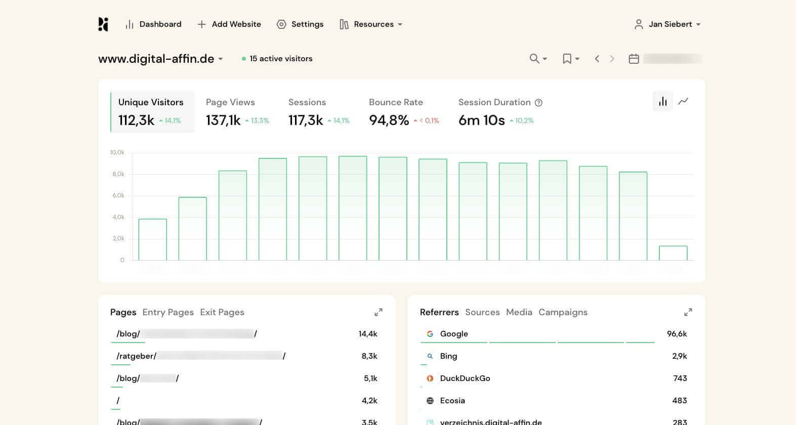796x425 pixels.
Task: Click the /ratgeber/ page row
Action: tap(246, 356)
